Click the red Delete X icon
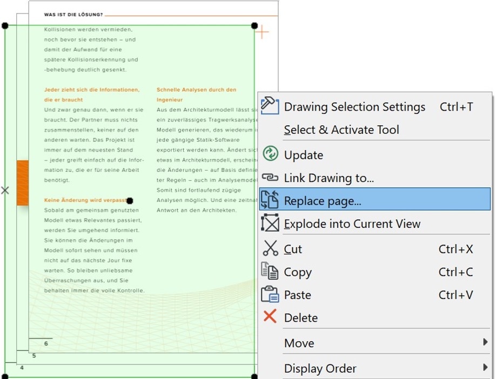The width and height of the screenshot is (496, 379). click(270, 317)
